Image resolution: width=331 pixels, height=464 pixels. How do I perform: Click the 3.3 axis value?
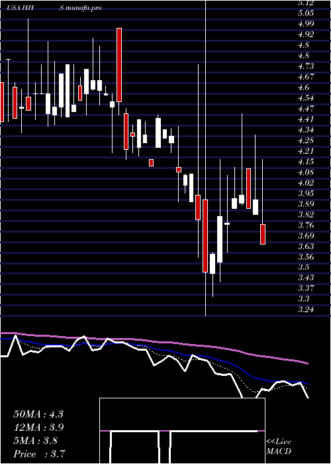303,299
